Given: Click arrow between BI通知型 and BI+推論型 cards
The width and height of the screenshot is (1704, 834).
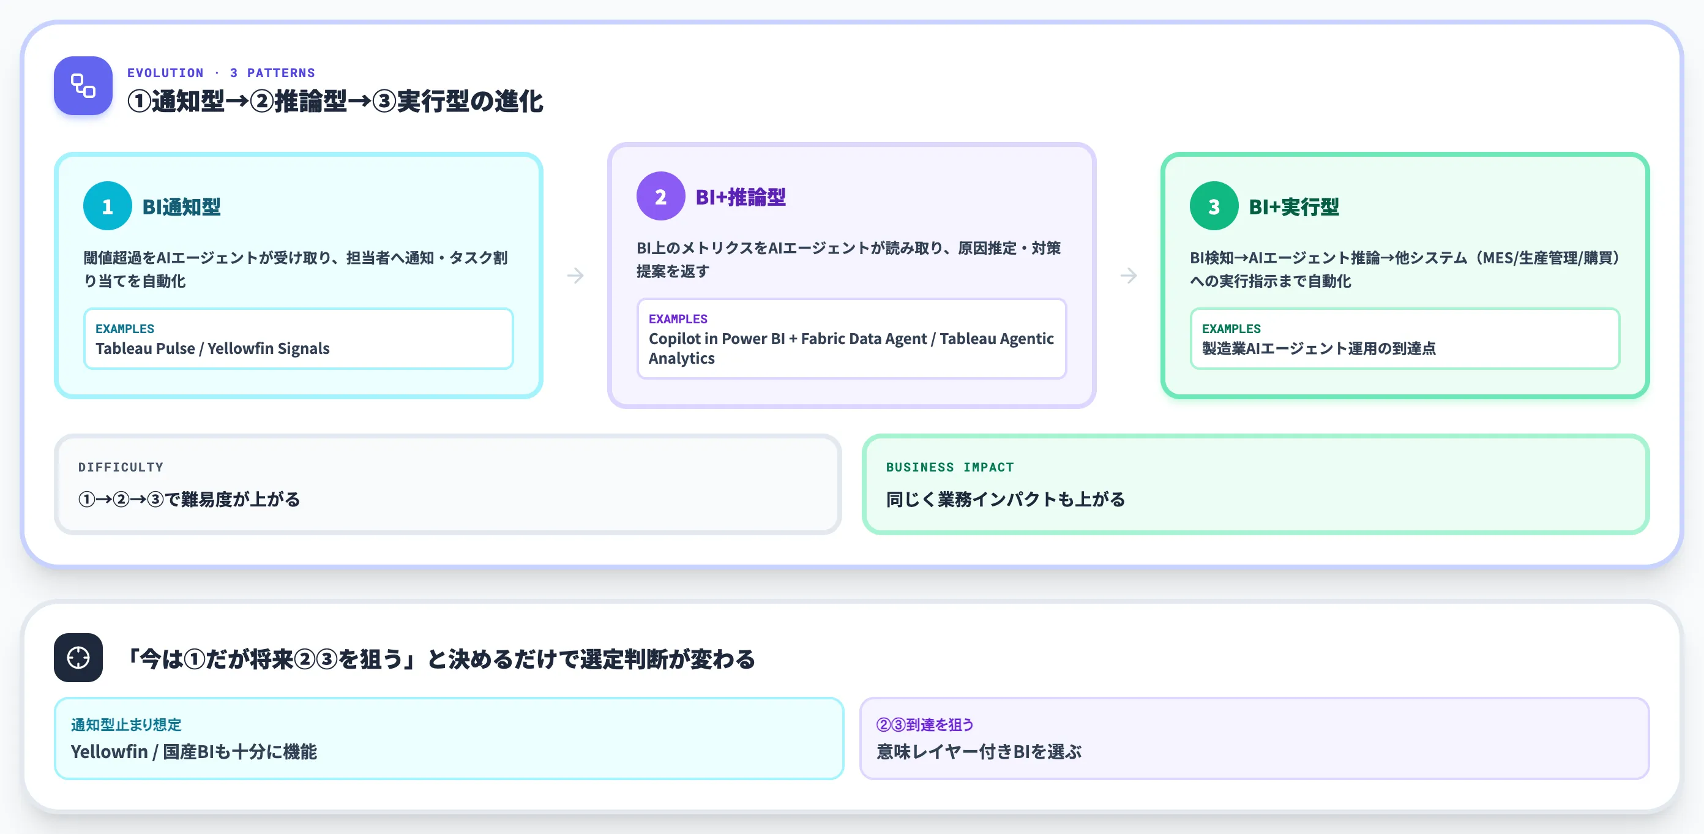Looking at the screenshot, I should pyautogui.click(x=575, y=276).
